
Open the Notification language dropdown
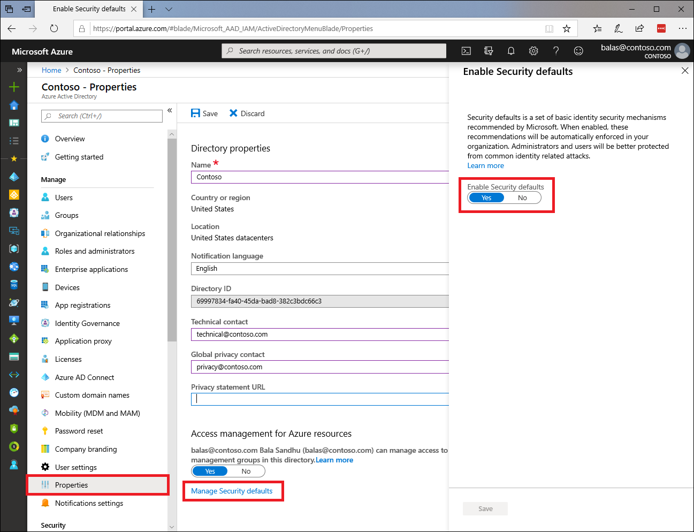click(x=321, y=268)
